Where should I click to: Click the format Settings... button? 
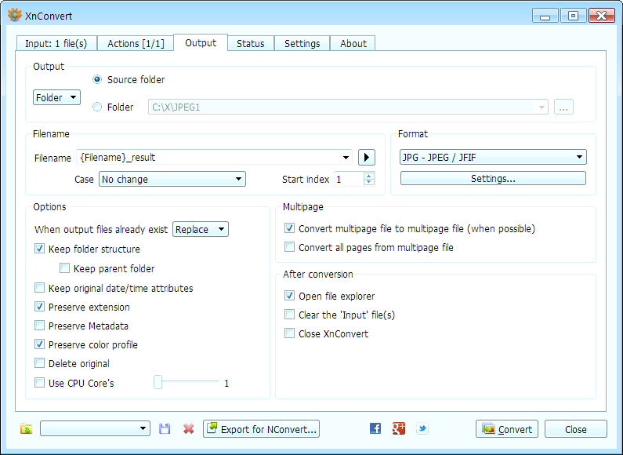point(493,178)
